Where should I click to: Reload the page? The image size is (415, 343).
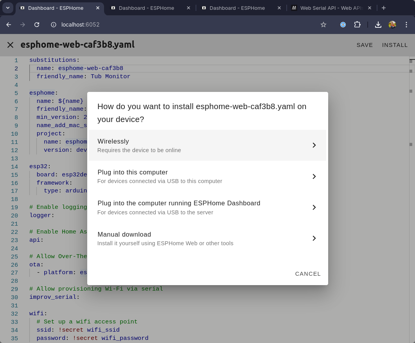[x=37, y=25]
